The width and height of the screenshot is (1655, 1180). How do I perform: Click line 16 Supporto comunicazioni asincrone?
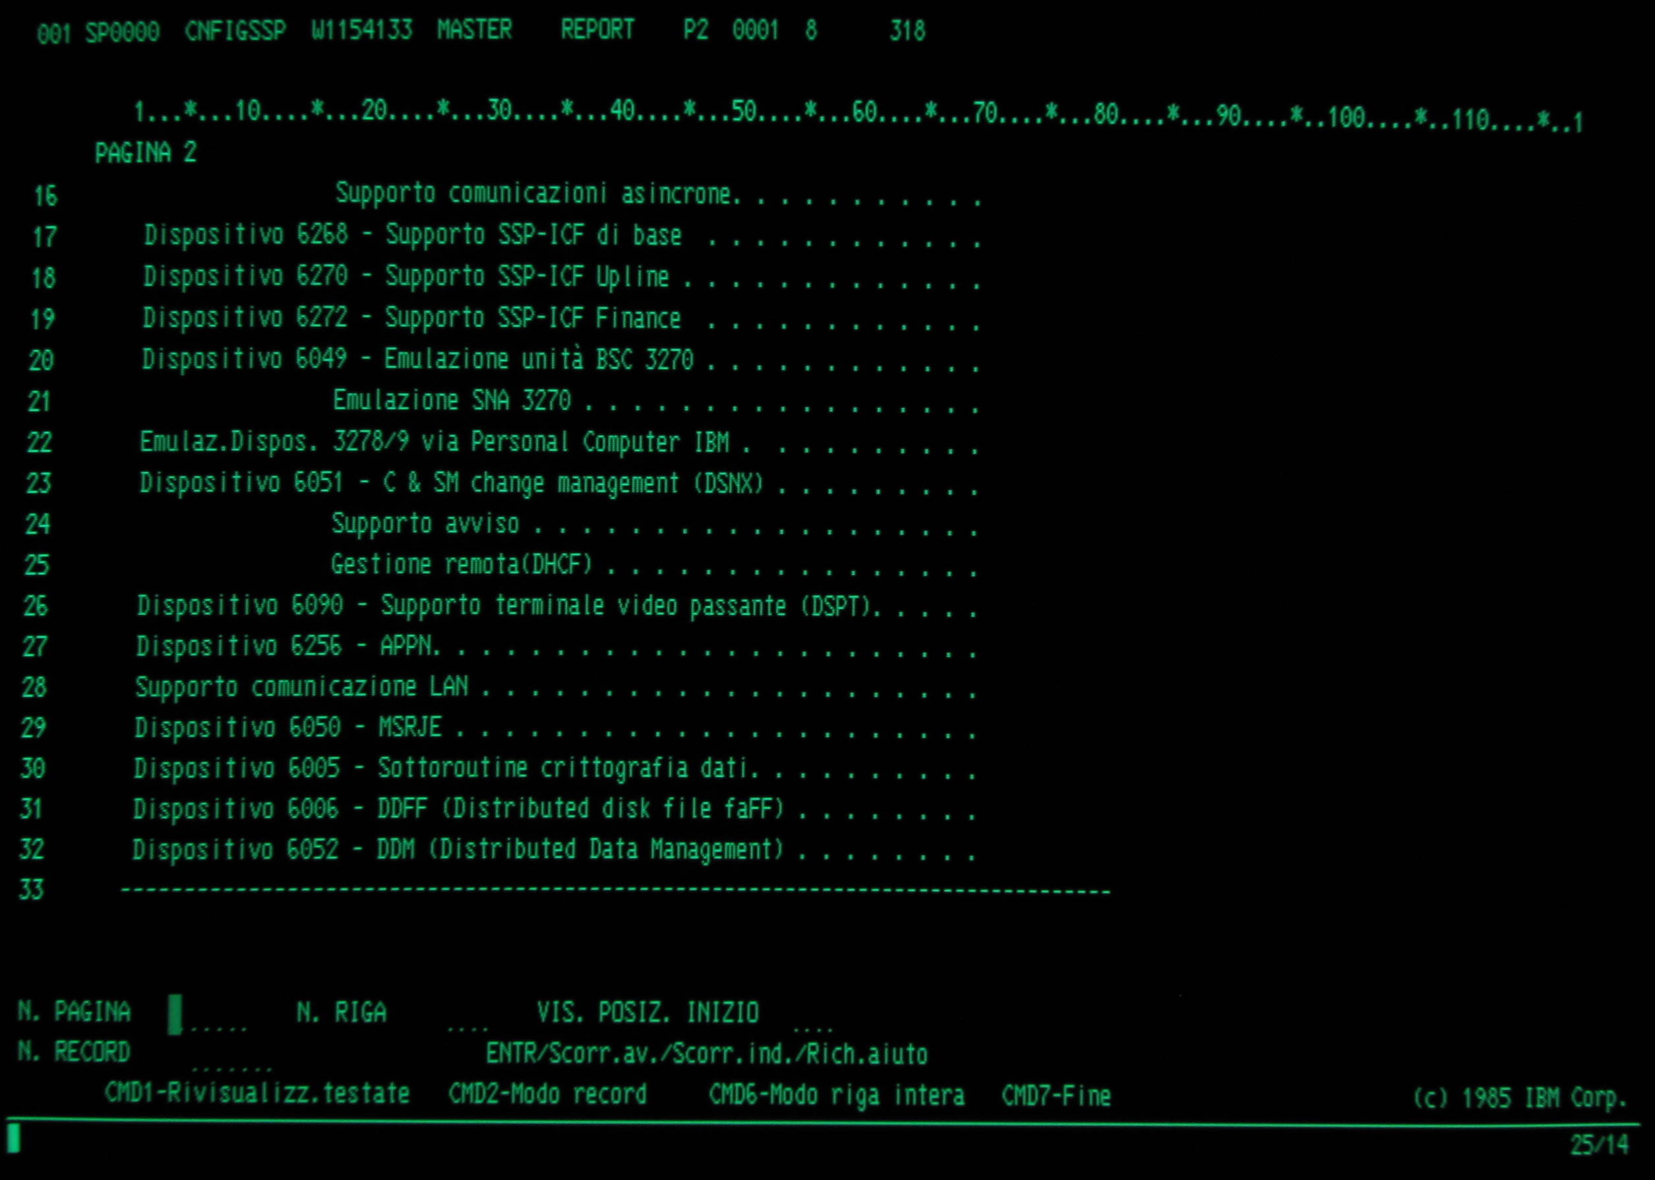535,193
